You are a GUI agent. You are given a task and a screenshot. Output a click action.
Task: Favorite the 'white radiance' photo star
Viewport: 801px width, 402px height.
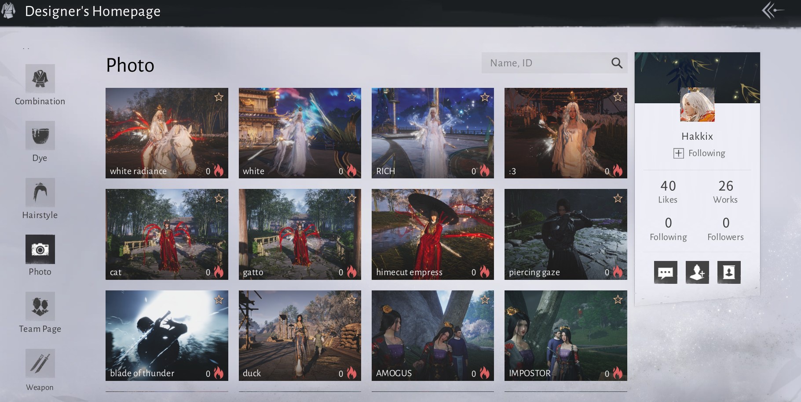point(219,97)
